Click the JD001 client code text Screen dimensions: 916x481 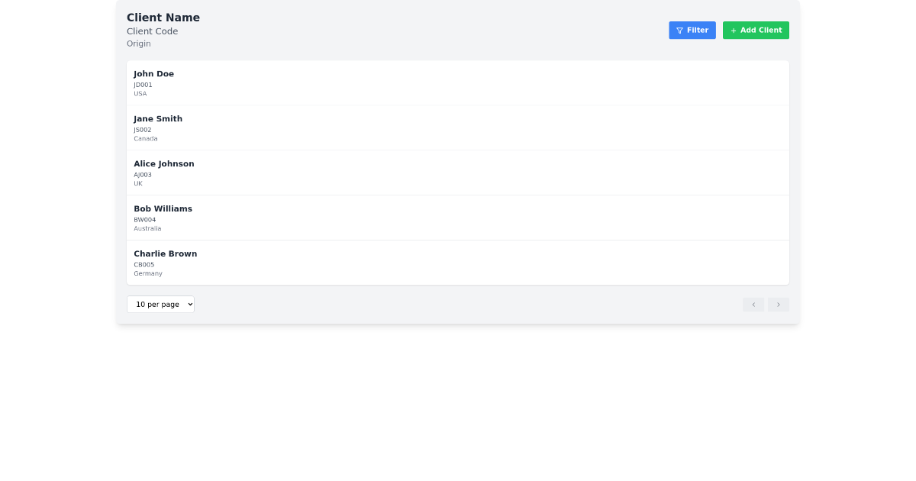(143, 85)
